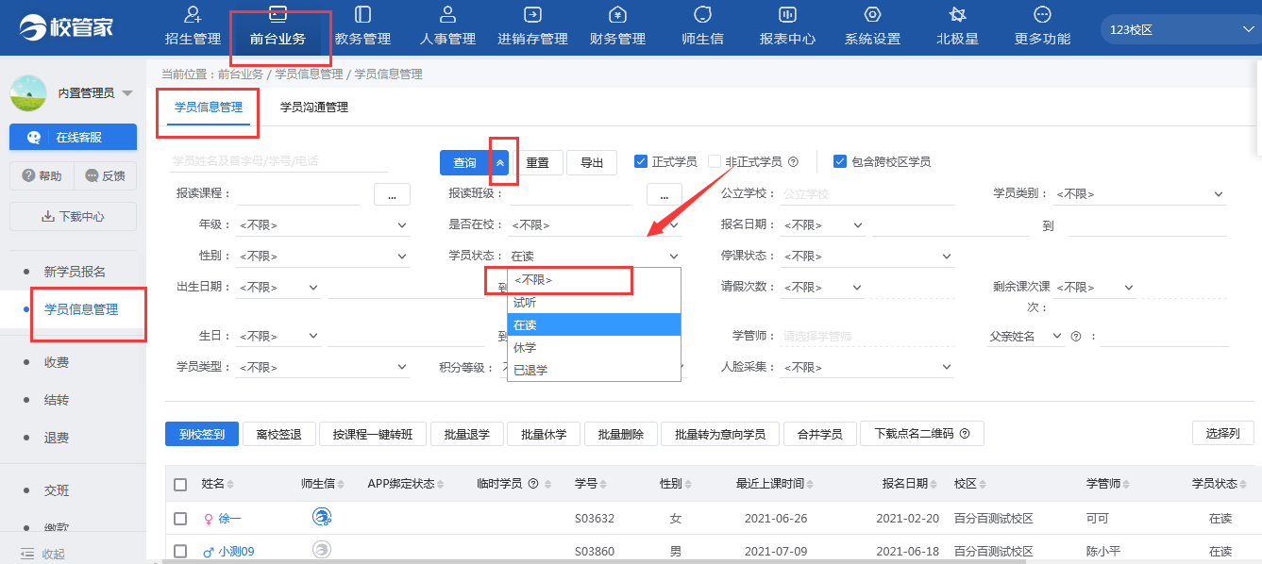Screen dimensions: 1262x564
Task: Click the 导出 button
Action: click(592, 162)
